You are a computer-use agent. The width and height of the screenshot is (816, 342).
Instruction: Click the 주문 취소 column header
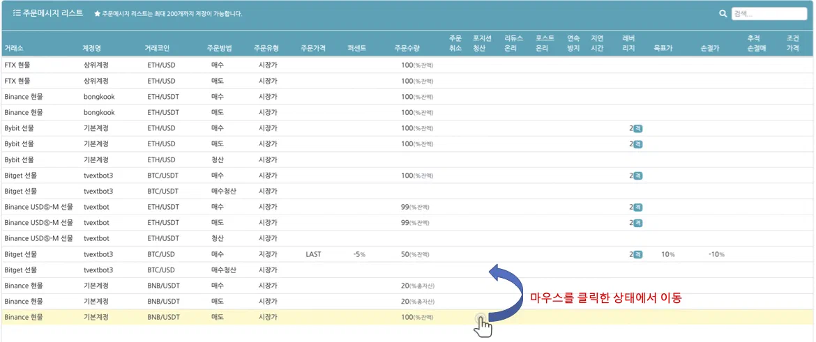pos(455,43)
